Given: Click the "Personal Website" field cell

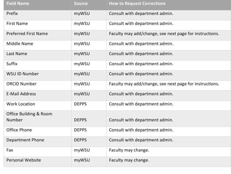Looking at the screenshot, I should pyautogui.click(x=24, y=160).
